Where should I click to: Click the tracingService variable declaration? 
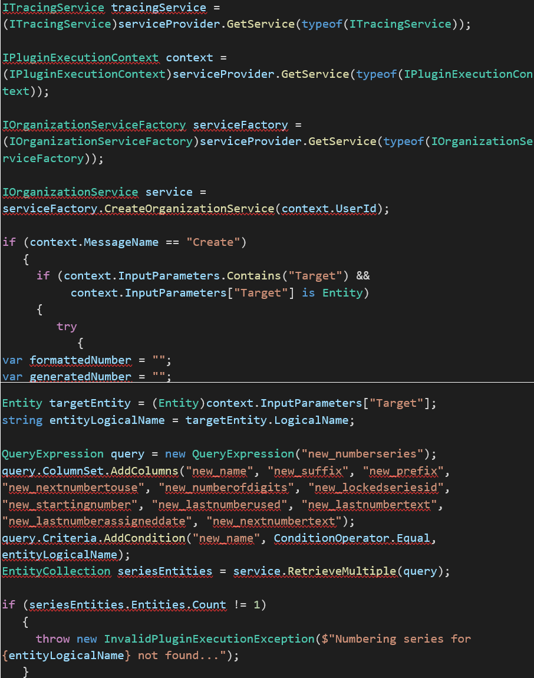point(159,7)
